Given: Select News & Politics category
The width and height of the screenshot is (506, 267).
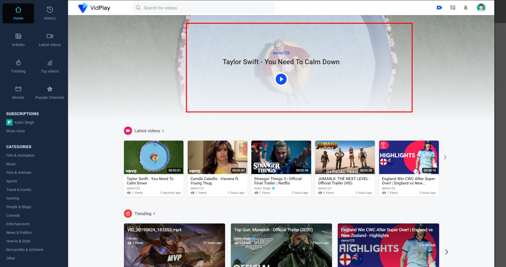Looking at the screenshot, I should tap(19, 233).
